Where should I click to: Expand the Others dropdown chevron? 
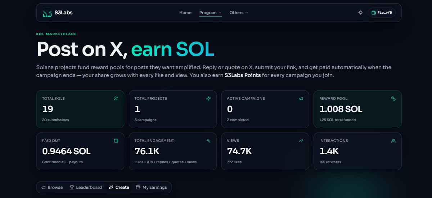(247, 13)
